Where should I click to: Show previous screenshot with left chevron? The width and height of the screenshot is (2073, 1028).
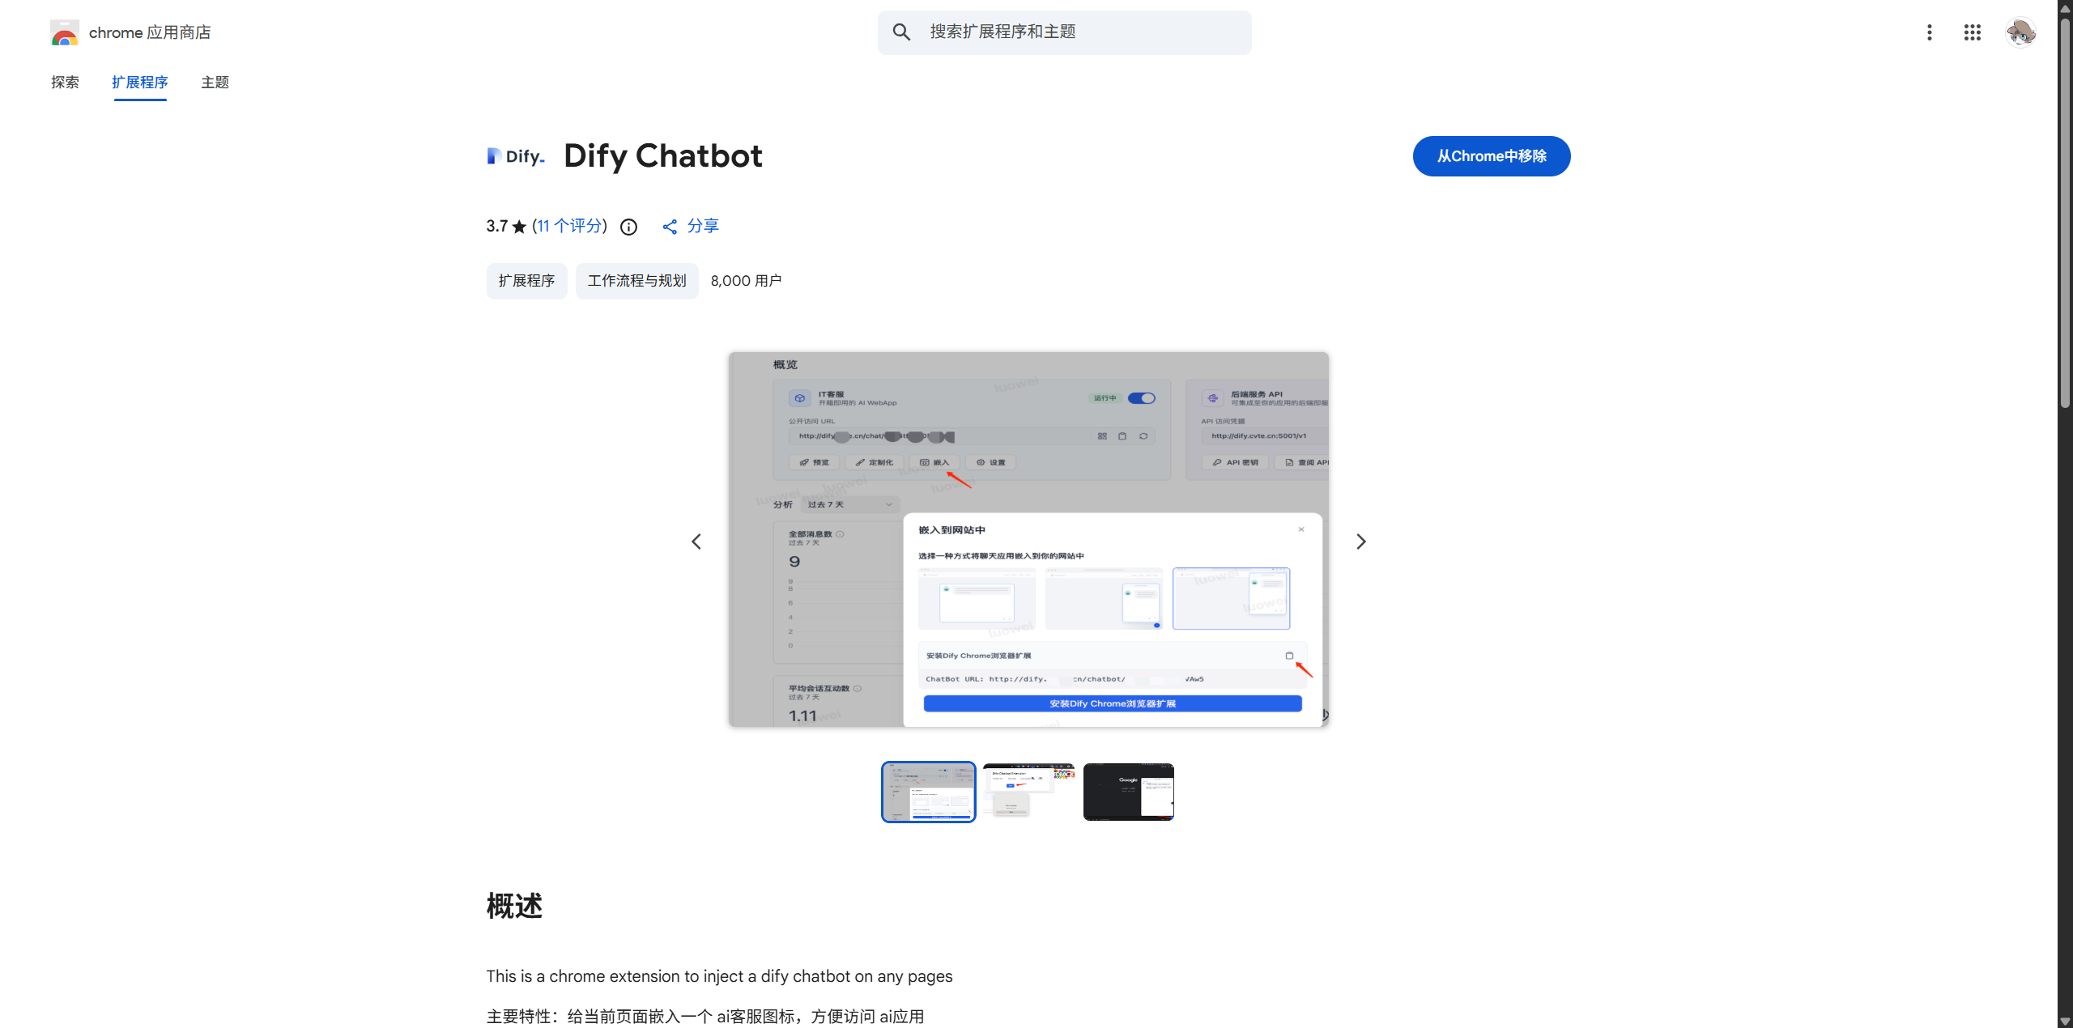pyautogui.click(x=696, y=542)
